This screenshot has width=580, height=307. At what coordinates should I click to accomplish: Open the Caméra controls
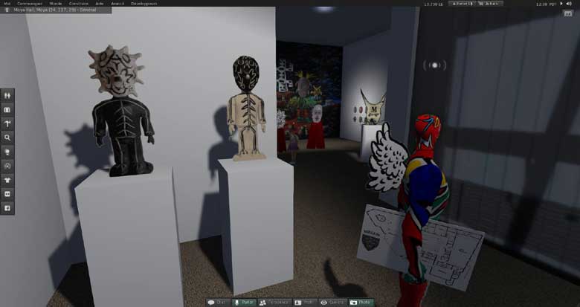[x=332, y=303]
